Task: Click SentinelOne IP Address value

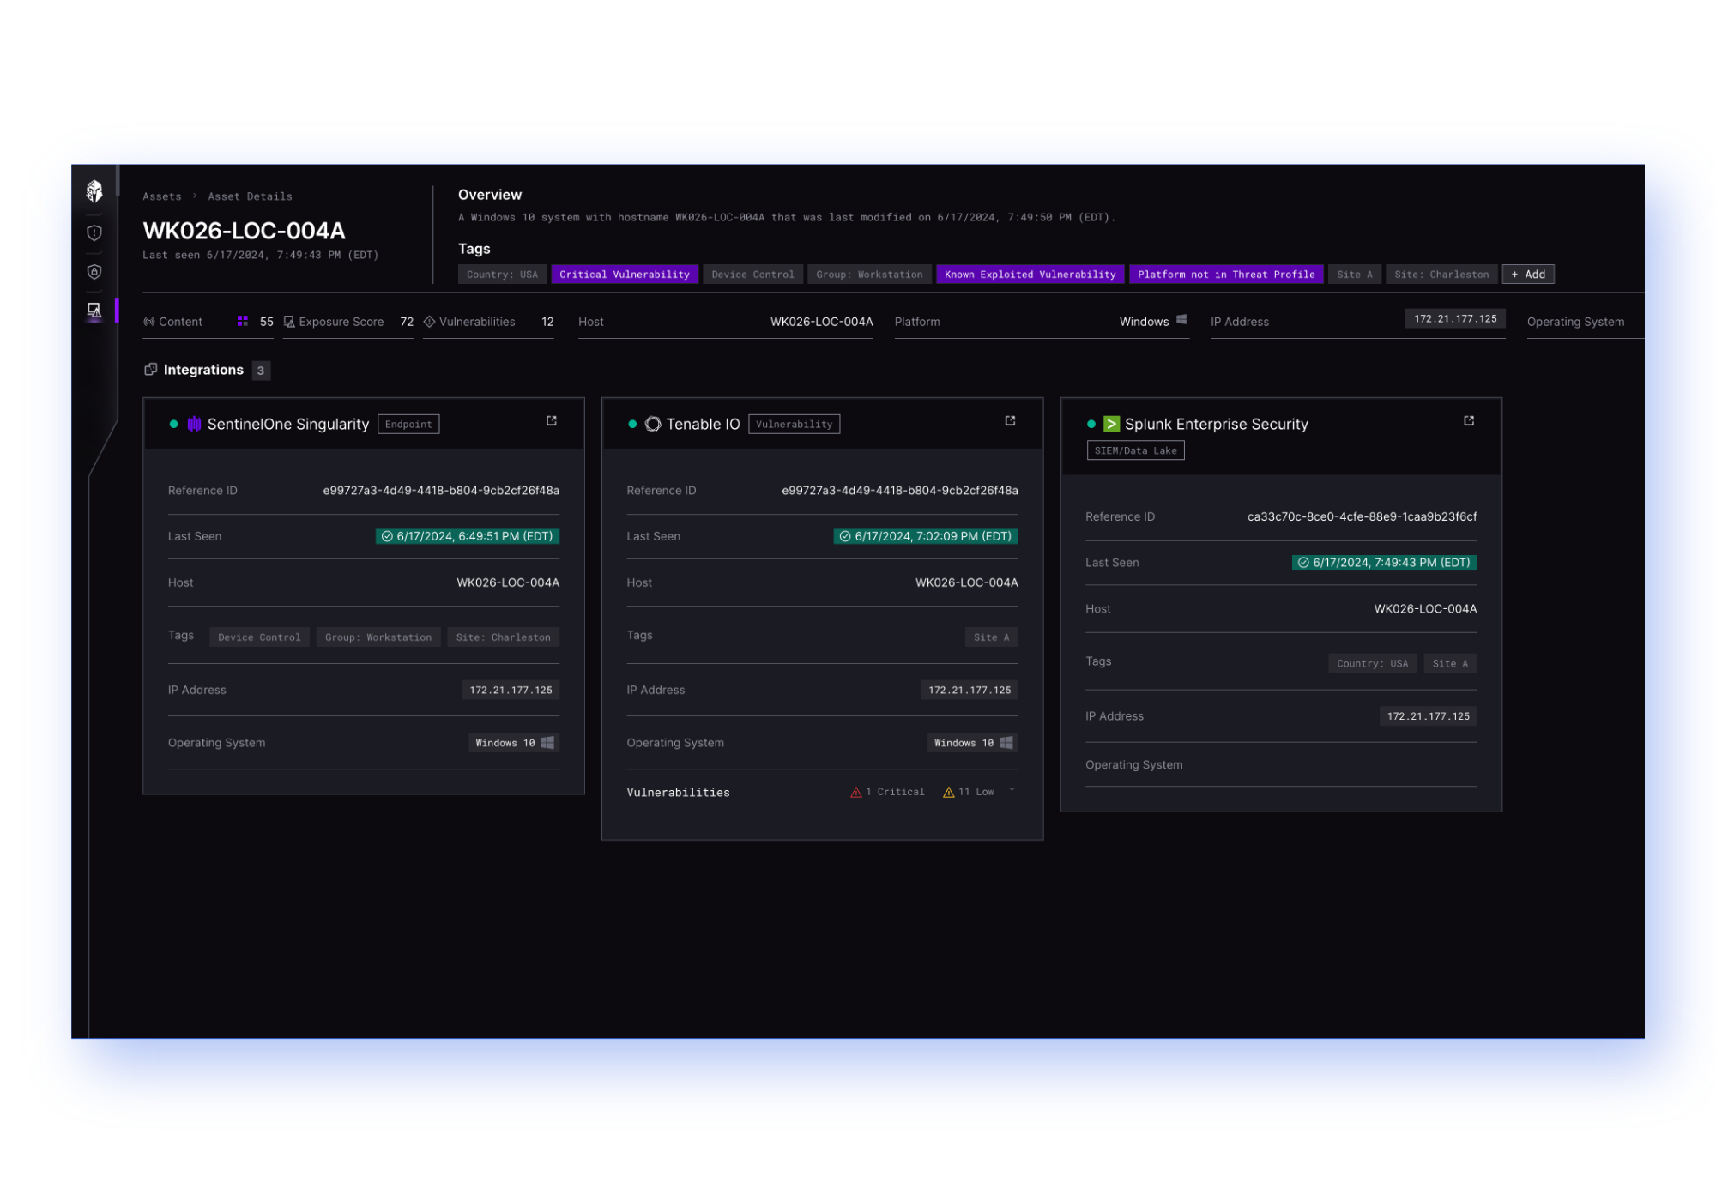Action: click(511, 690)
